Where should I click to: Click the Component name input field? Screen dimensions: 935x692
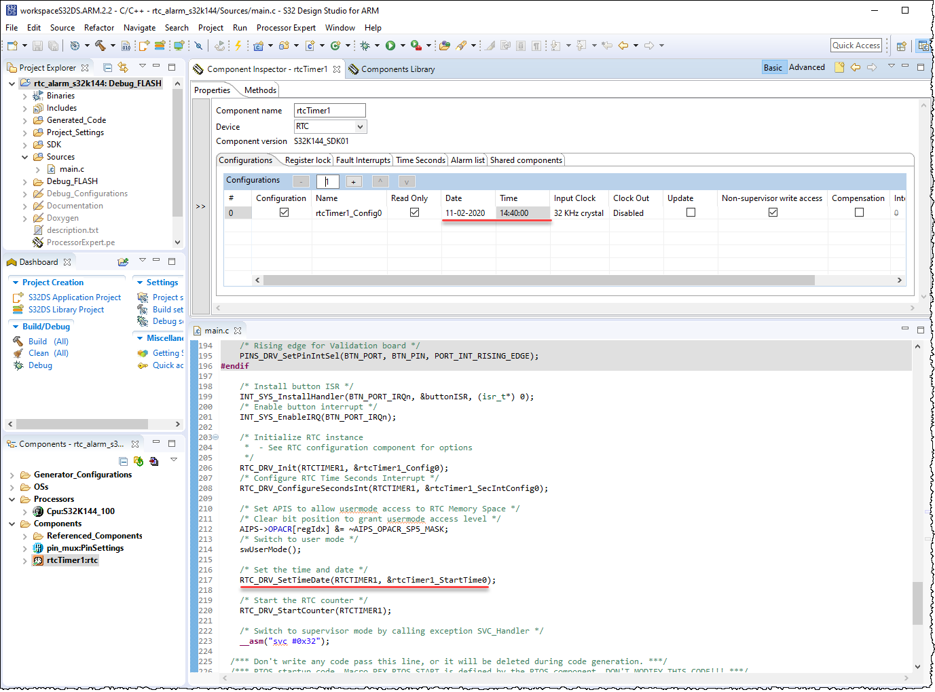329,109
